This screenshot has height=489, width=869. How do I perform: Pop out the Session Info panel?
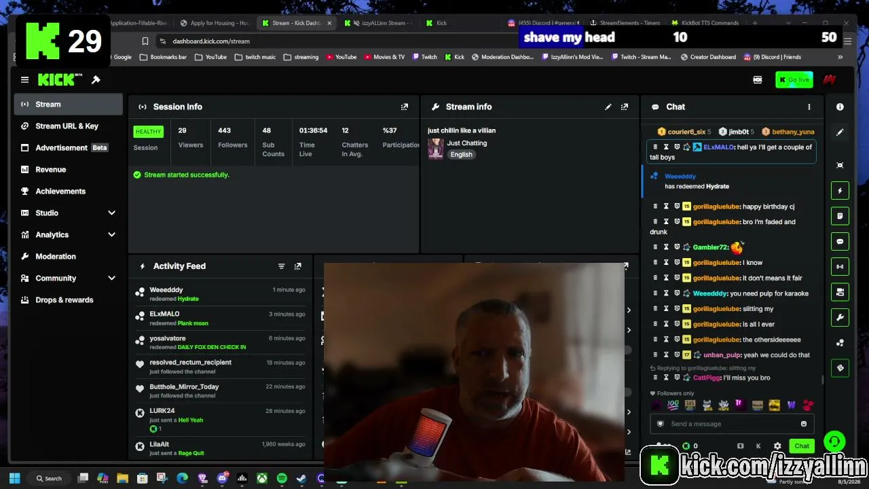(x=405, y=107)
